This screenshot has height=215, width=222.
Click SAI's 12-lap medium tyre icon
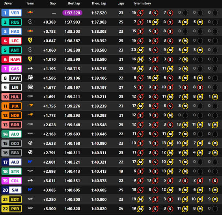(x=170, y=190)
